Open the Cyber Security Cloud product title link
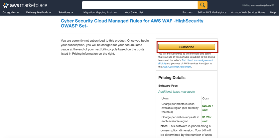This screenshot has height=138, width=279. (x=132, y=23)
